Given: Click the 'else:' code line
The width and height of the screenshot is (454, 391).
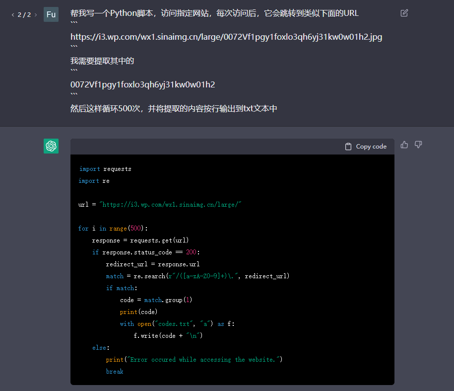Looking at the screenshot, I should pyautogui.click(x=101, y=347).
